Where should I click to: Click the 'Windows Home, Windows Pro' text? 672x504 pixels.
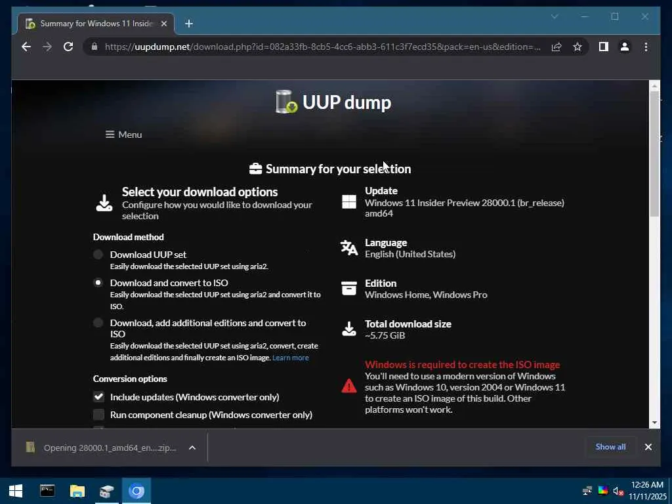[x=426, y=295]
